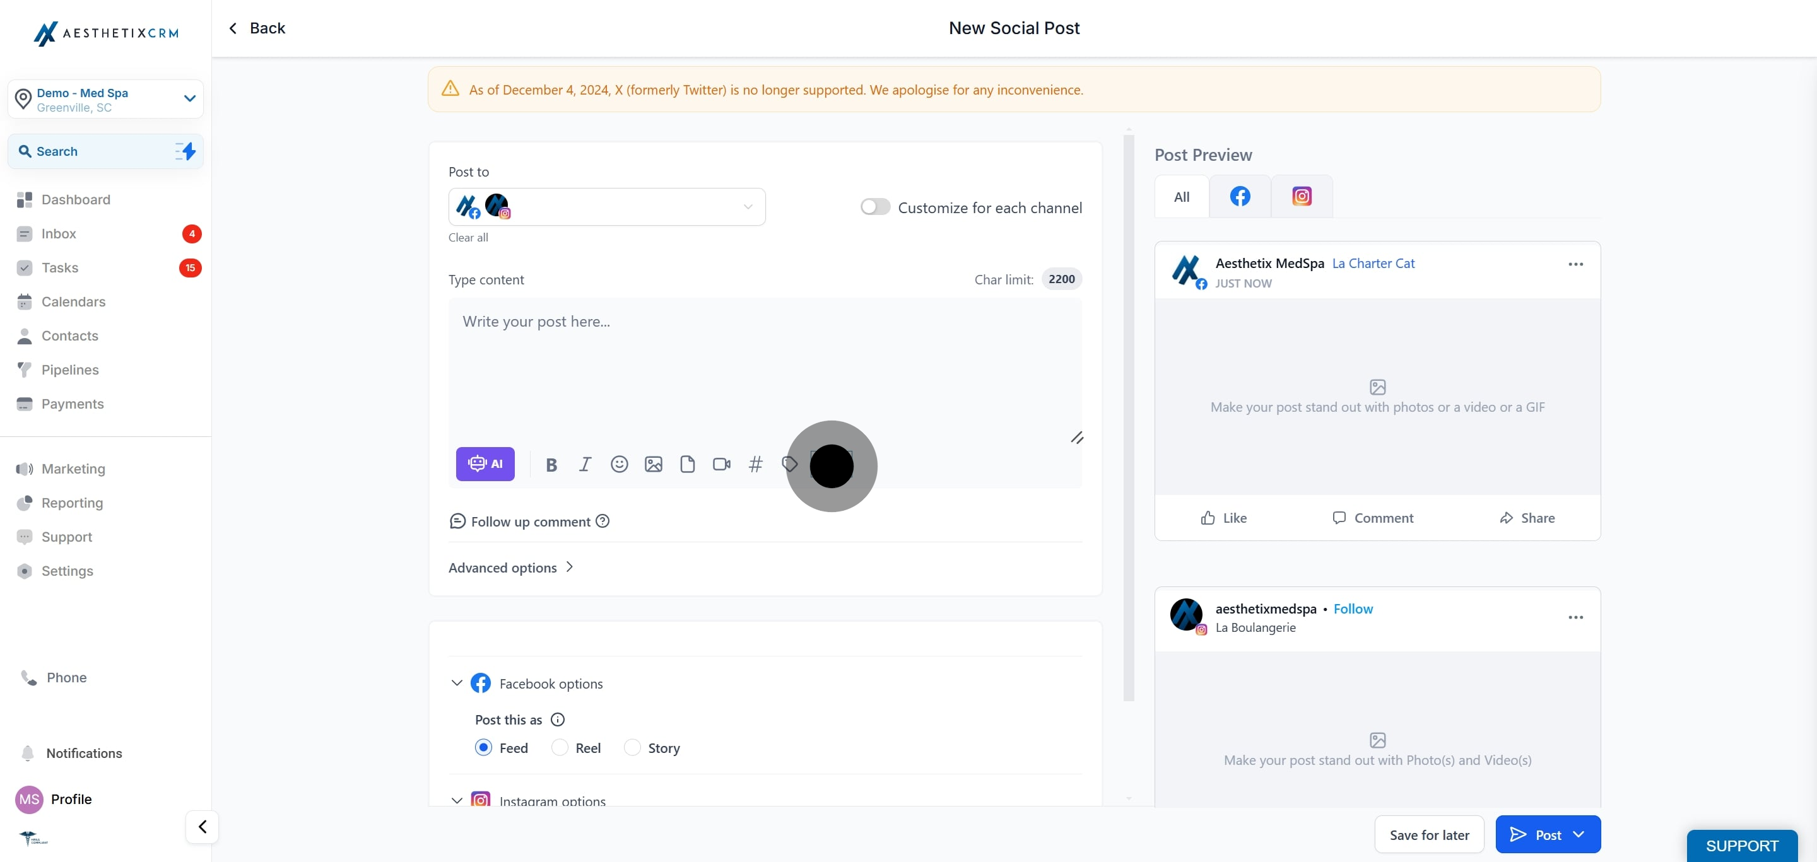Click Like on Facebook preview
The image size is (1817, 862).
1224,517
